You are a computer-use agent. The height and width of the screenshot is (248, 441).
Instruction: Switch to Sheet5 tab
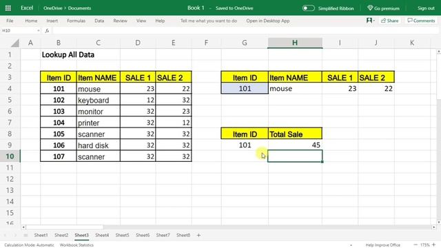pos(122,235)
